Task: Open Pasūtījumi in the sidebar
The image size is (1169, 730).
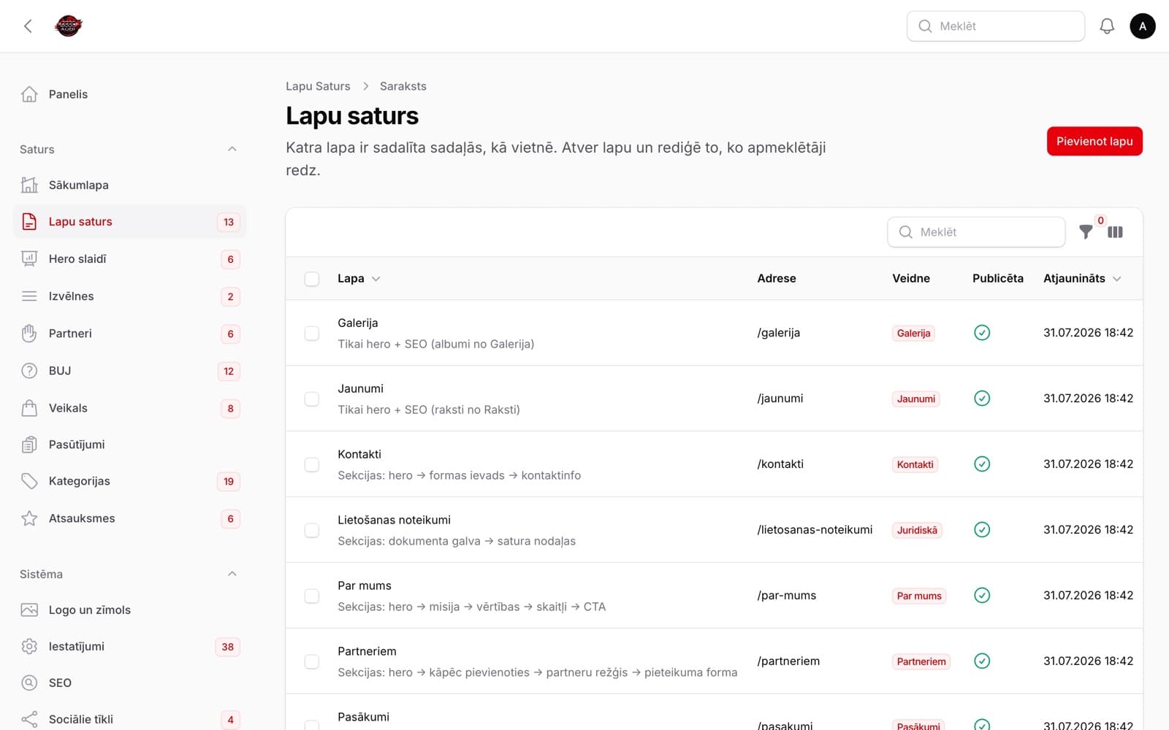Action: click(130, 445)
